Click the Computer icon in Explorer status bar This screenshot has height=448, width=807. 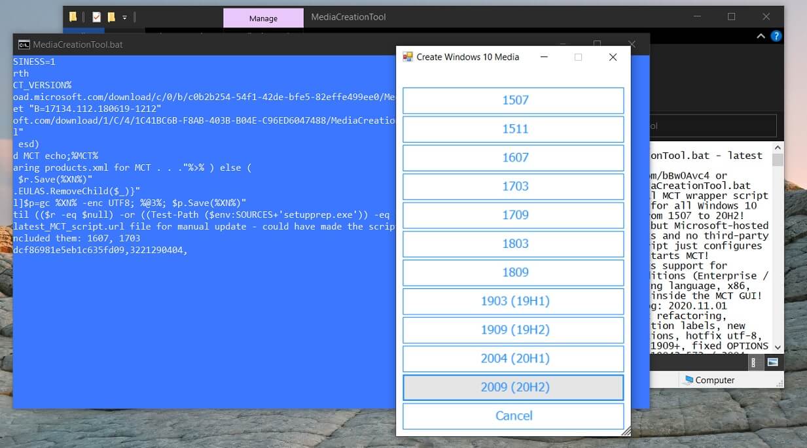pyautogui.click(x=687, y=380)
